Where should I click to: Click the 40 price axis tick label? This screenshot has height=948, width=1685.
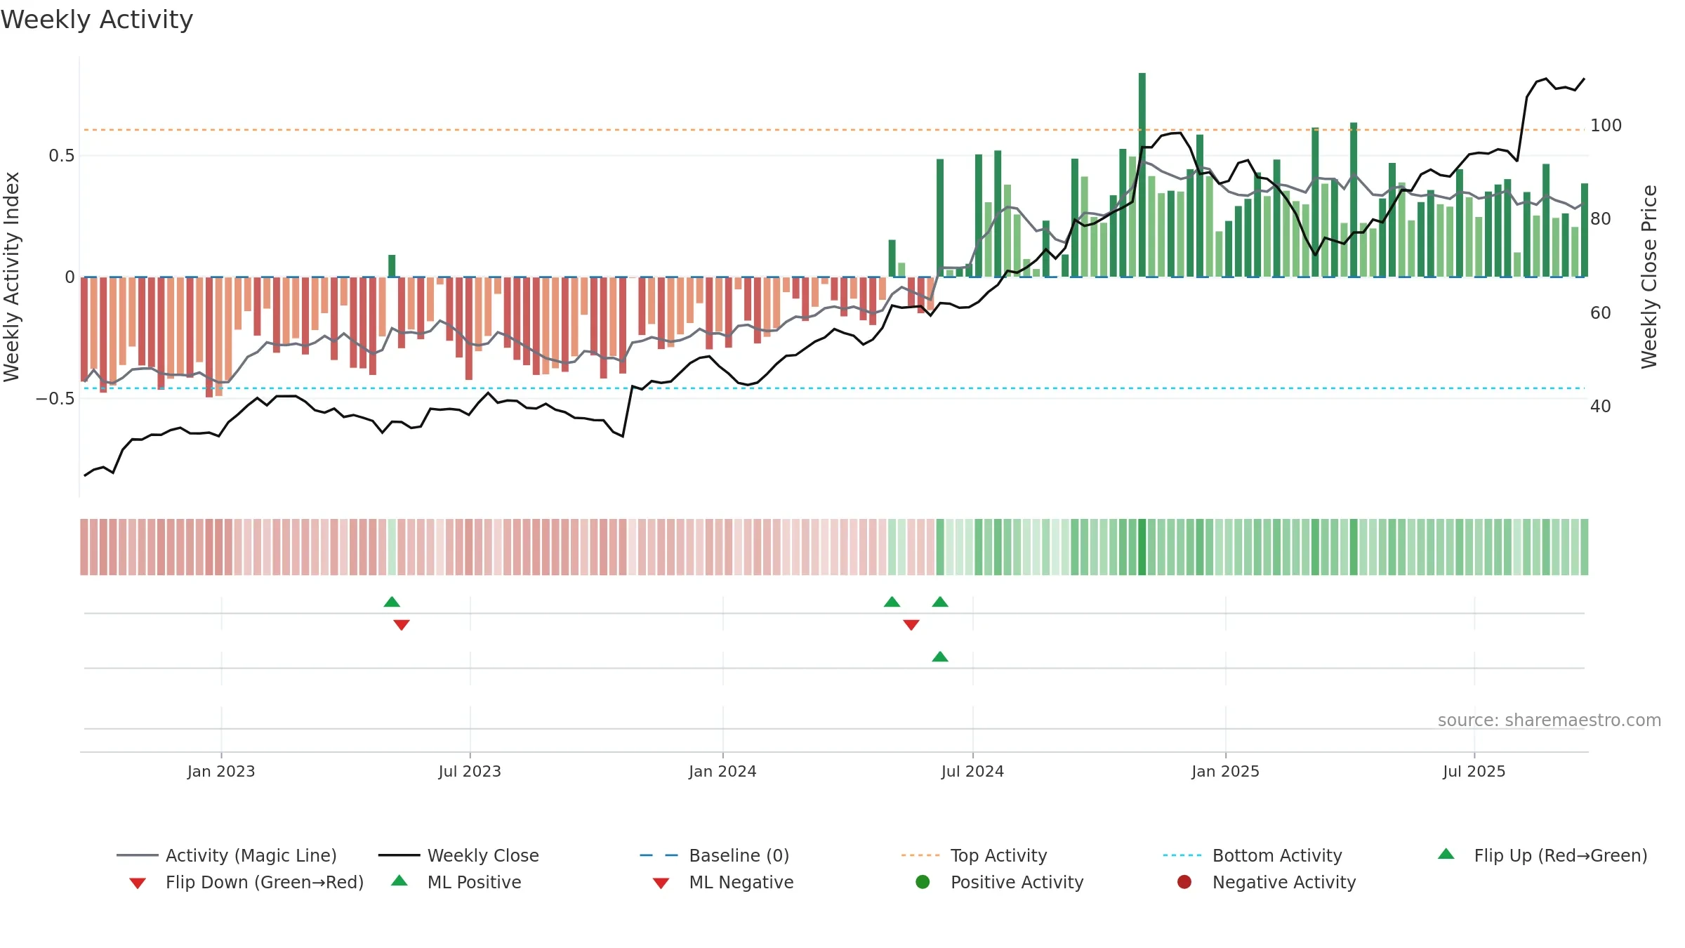click(1601, 407)
